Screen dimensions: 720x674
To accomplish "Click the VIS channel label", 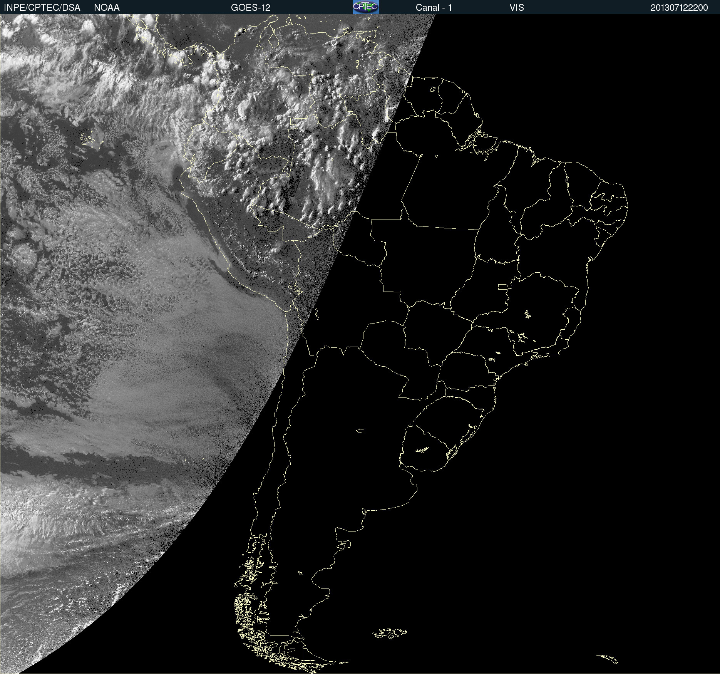I will coord(516,8).
